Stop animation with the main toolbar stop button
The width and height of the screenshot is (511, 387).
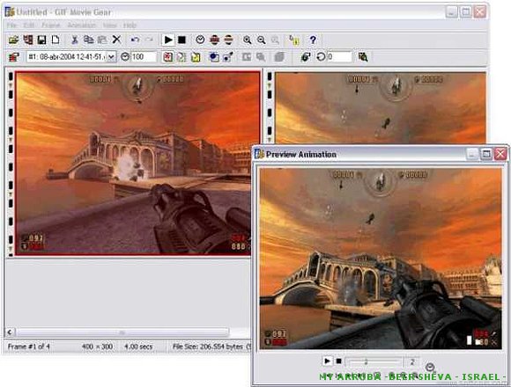click(181, 40)
